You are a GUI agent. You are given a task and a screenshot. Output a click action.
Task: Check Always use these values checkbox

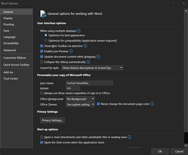(x=42, y=93)
